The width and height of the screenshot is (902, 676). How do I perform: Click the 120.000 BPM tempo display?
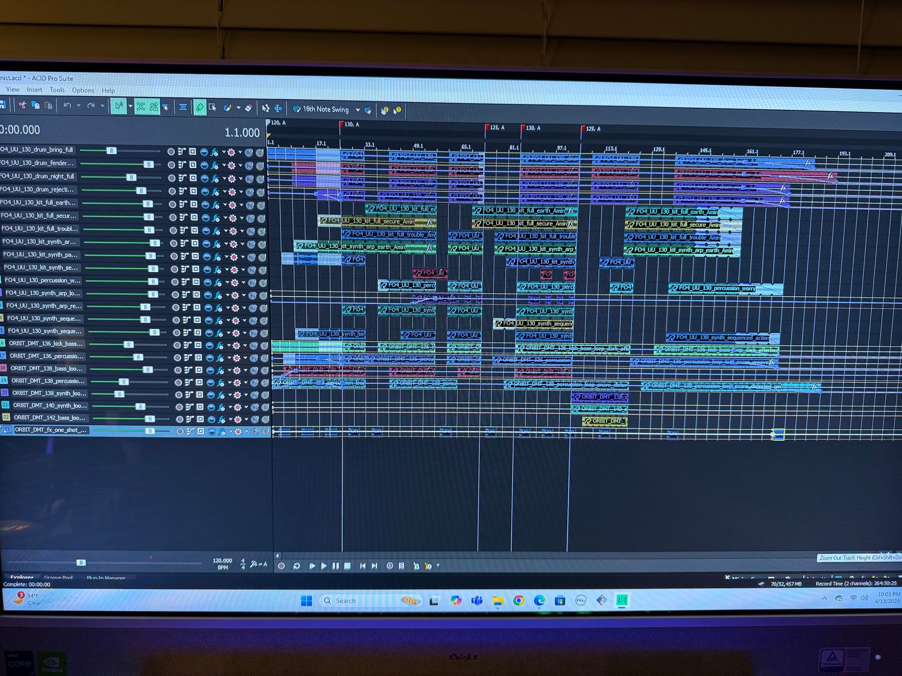click(222, 561)
